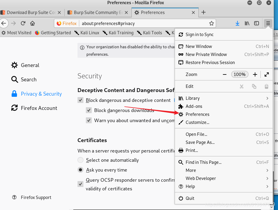Select Preferences in the menu
278x210 pixels.
223,114
